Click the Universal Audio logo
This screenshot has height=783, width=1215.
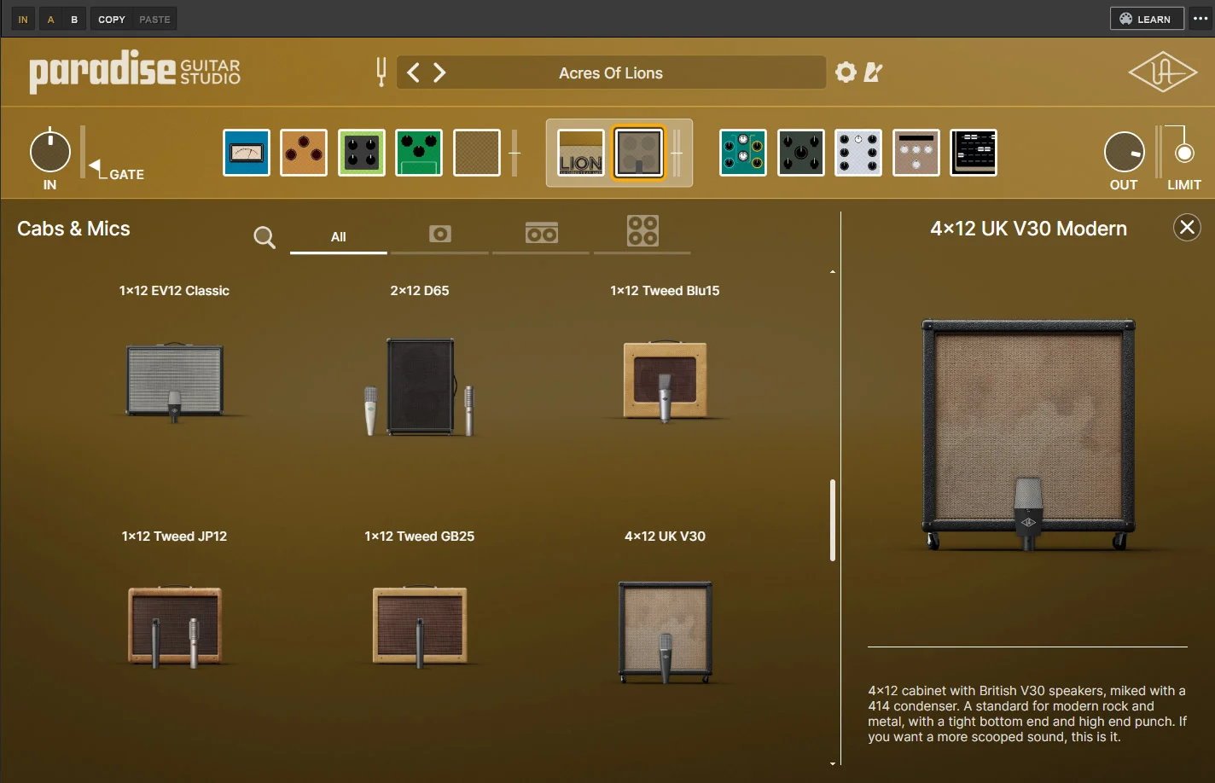click(1163, 72)
